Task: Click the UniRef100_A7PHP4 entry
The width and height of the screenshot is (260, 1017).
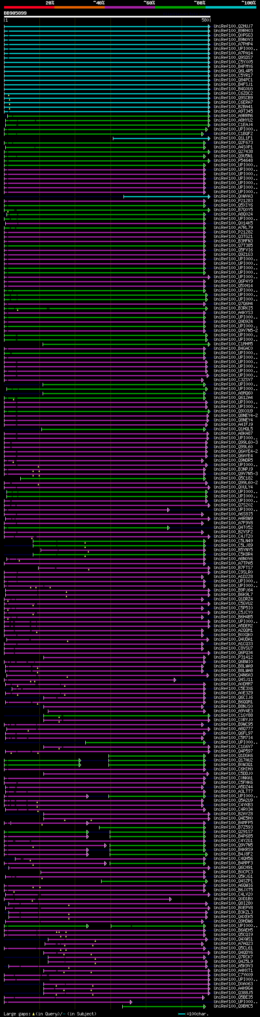Action: coord(233,44)
